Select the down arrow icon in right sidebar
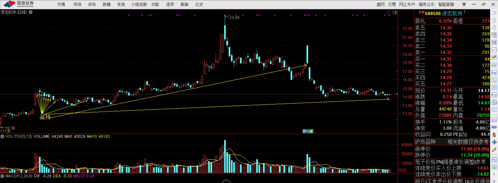This screenshot has width=498, height=183. 494,27
